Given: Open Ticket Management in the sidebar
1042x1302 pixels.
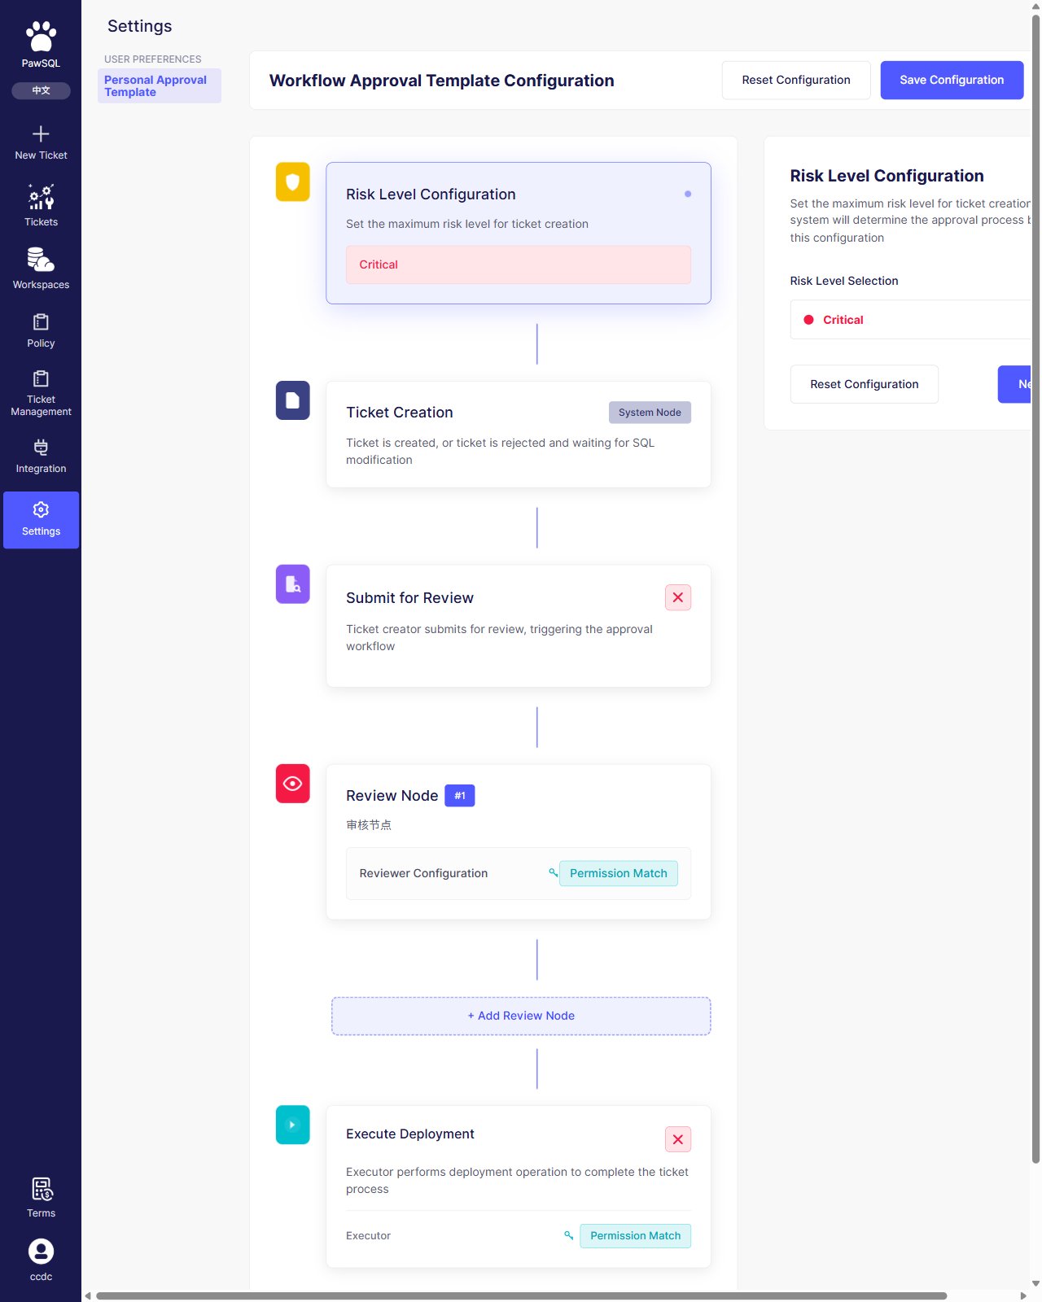Looking at the screenshot, I should click(41, 394).
